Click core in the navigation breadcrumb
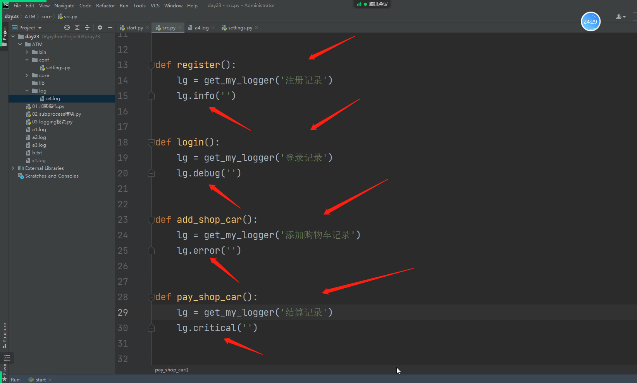Image resolution: width=637 pixels, height=383 pixels. [x=46, y=17]
